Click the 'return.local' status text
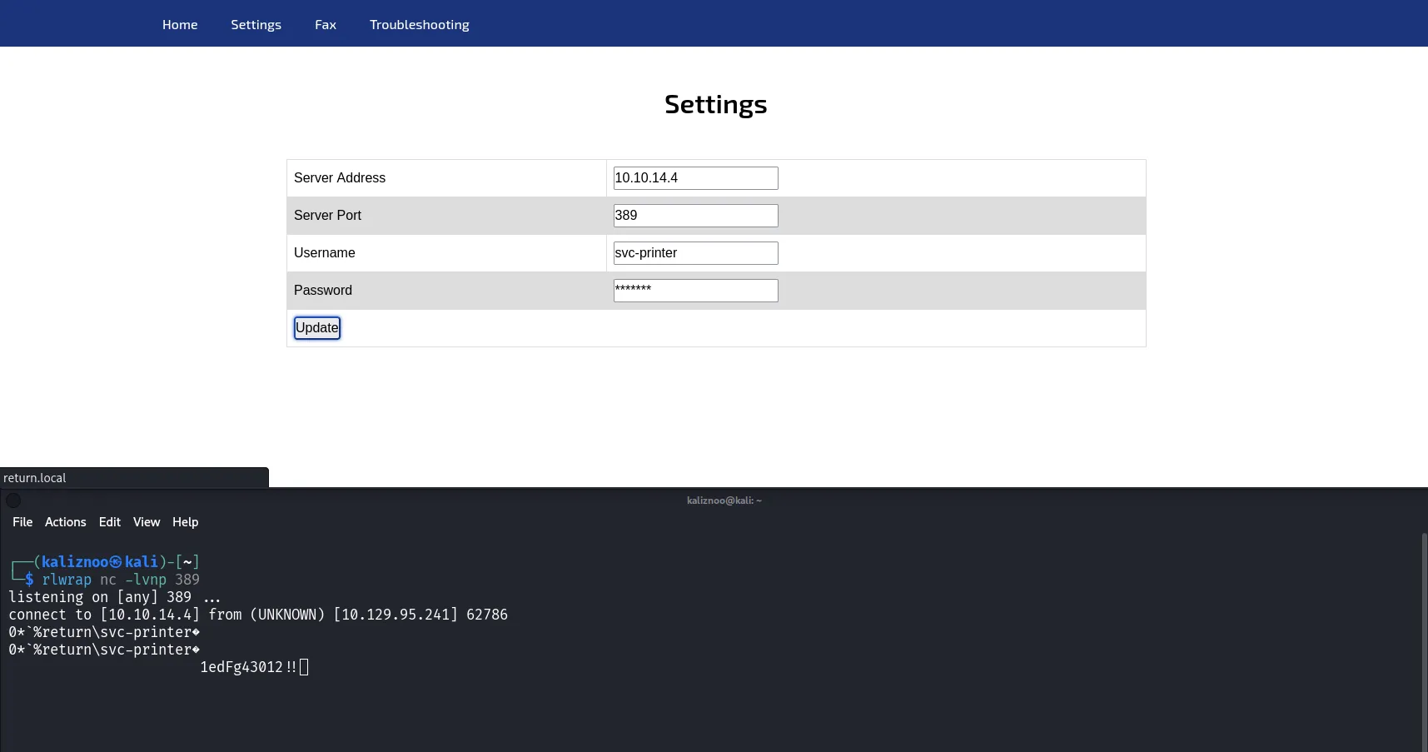 [x=35, y=478]
